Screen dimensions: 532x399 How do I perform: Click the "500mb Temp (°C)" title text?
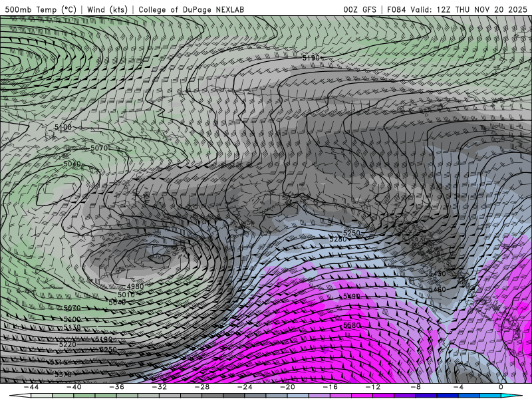tap(41, 9)
